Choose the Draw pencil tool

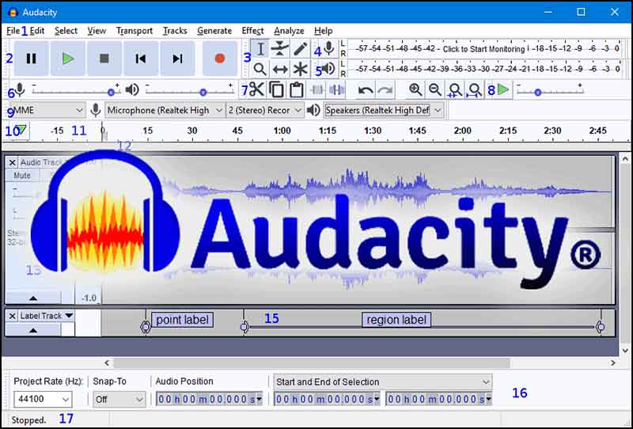pyautogui.click(x=300, y=49)
